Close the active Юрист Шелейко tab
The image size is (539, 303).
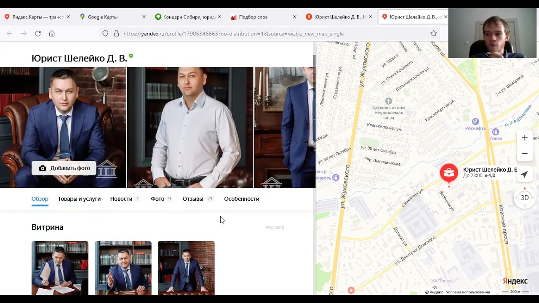click(446, 17)
